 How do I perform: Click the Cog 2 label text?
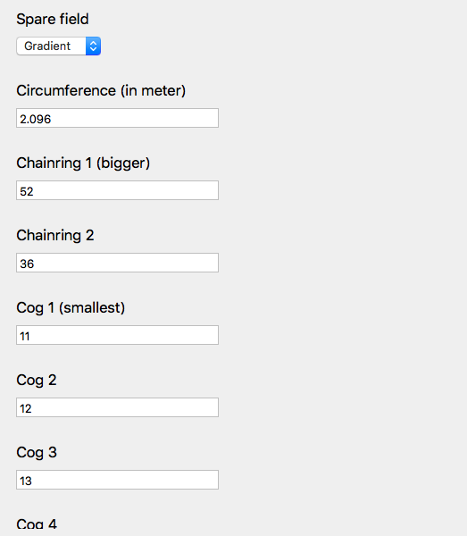(x=37, y=381)
